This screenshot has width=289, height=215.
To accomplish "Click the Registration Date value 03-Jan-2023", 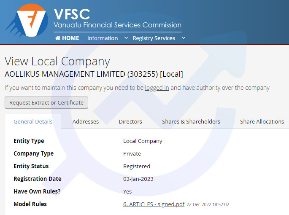I will pyautogui.click(x=138, y=179).
